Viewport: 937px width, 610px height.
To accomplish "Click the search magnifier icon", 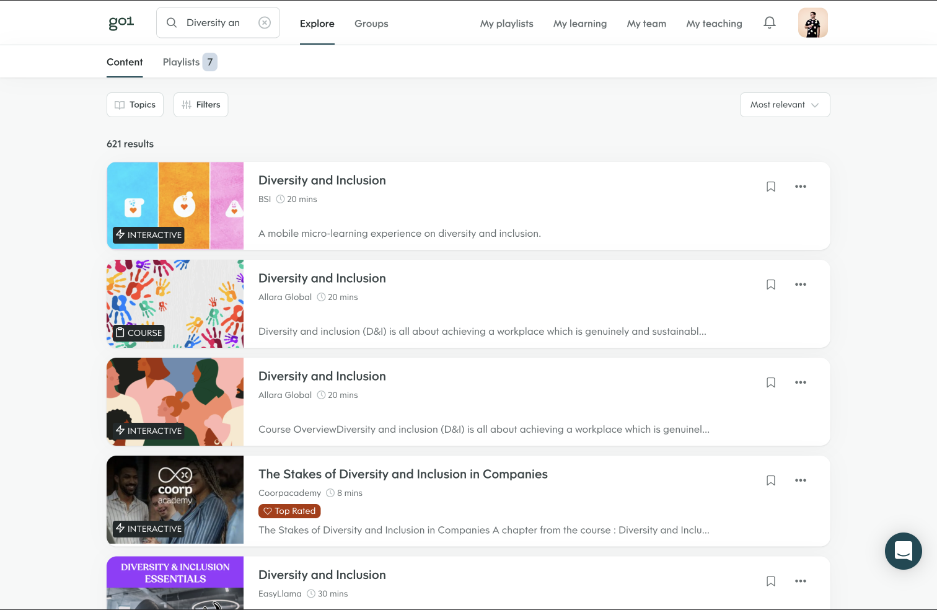I will pyautogui.click(x=172, y=22).
